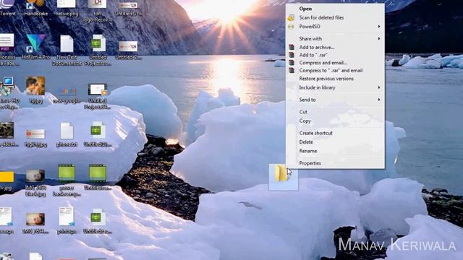The image size is (463, 260).
Task: Expand the Send to submenu
Action: point(335,100)
